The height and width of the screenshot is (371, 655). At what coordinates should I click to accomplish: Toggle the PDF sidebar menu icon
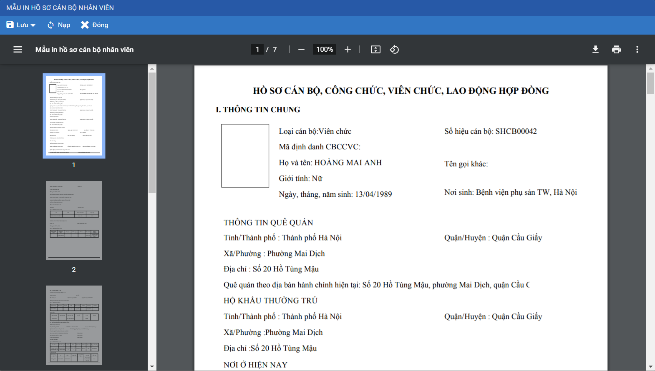pyautogui.click(x=18, y=50)
